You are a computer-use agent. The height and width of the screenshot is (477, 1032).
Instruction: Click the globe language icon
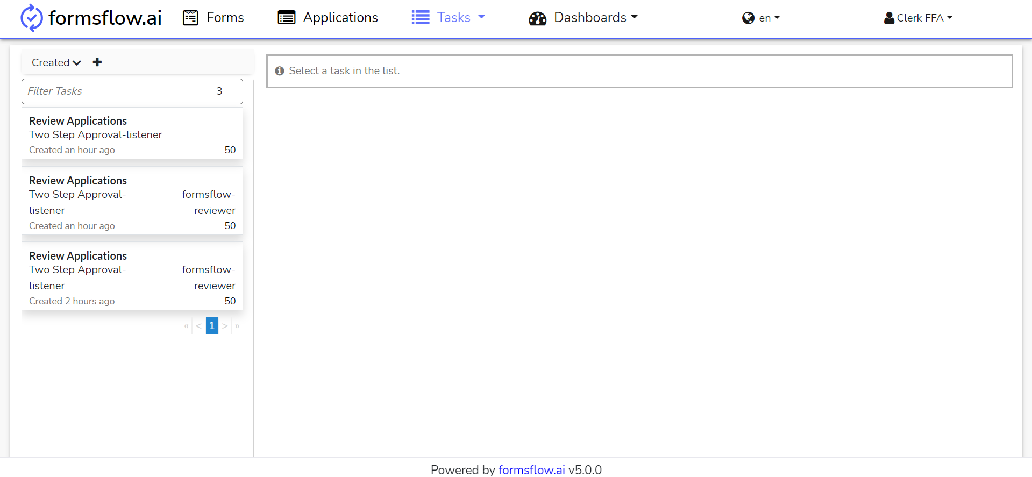[748, 18]
